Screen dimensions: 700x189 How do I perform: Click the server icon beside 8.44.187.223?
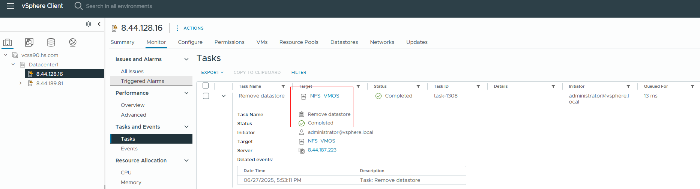point(302,151)
